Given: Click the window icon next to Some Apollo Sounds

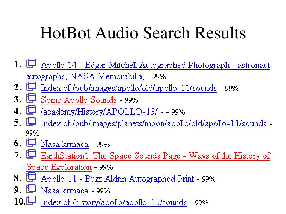Looking at the screenshot, I should coord(31,98).
